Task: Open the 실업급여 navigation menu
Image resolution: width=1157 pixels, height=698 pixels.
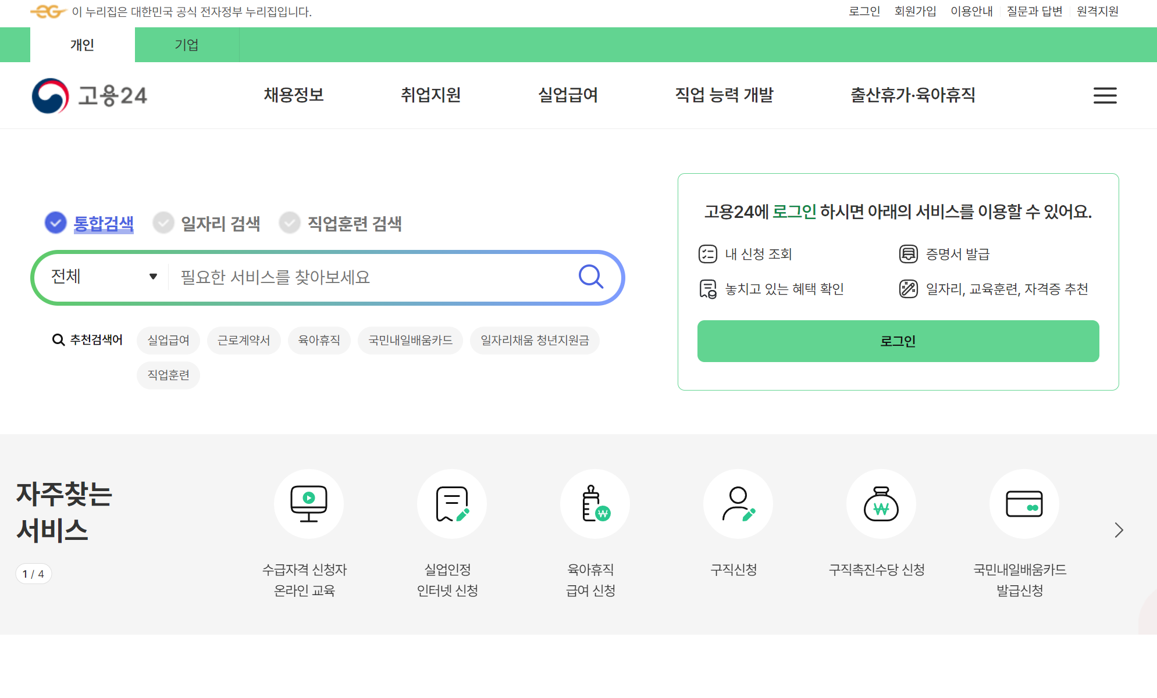Action: tap(568, 95)
